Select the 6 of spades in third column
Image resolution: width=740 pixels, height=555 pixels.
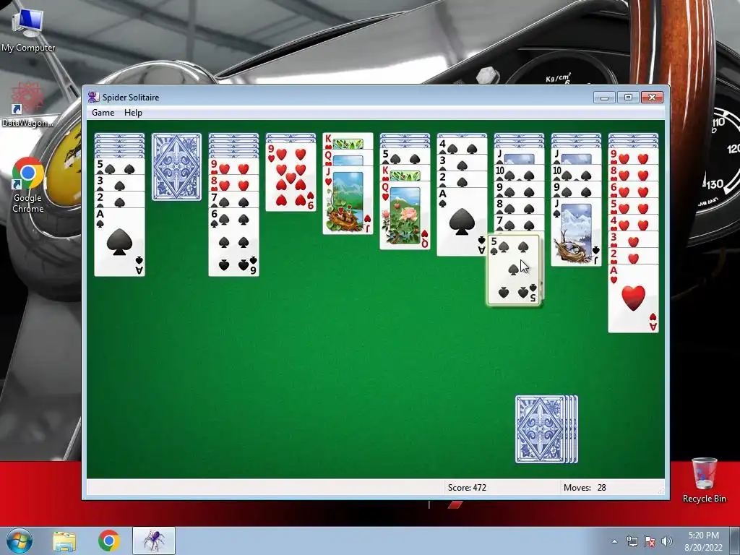click(233, 242)
